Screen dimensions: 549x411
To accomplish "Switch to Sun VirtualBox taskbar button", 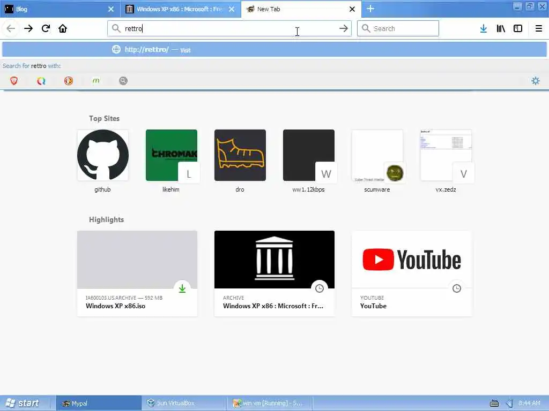I will point(184,404).
